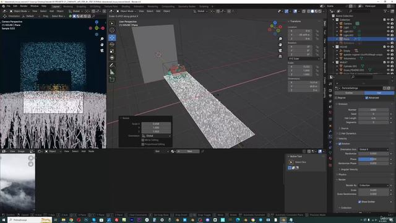Screen dimensions: 396x223
Task: Toggle render camera icon for Light.001
Action: (392, 32)
